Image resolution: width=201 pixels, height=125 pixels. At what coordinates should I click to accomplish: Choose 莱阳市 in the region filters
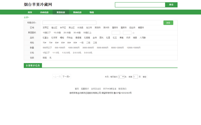[97, 28]
